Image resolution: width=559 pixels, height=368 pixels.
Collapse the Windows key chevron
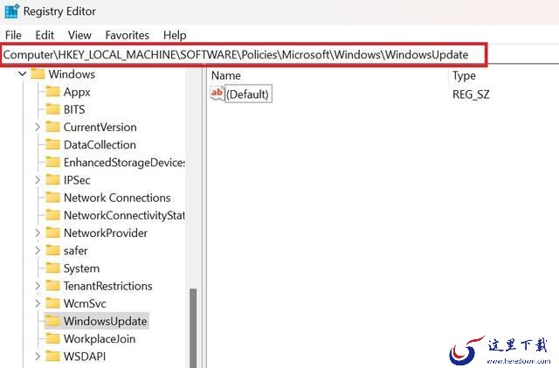tap(23, 74)
